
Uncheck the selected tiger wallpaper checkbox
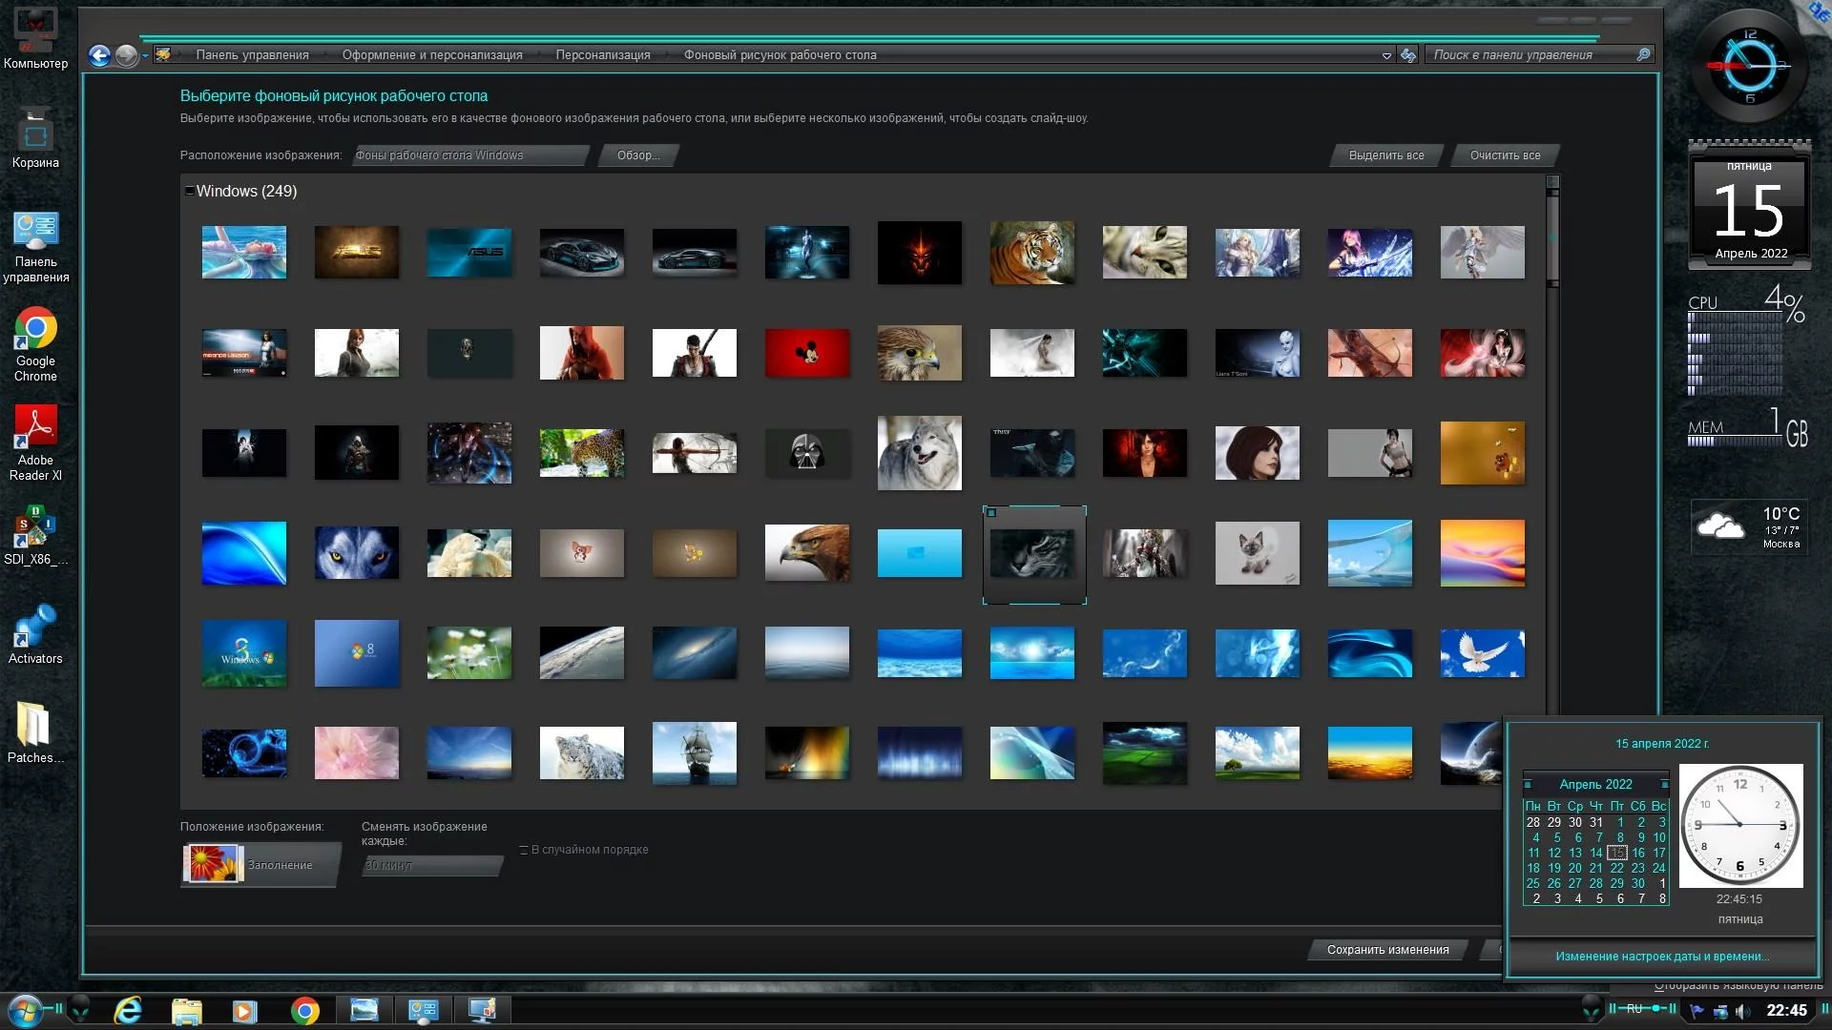(x=991, y=513)
